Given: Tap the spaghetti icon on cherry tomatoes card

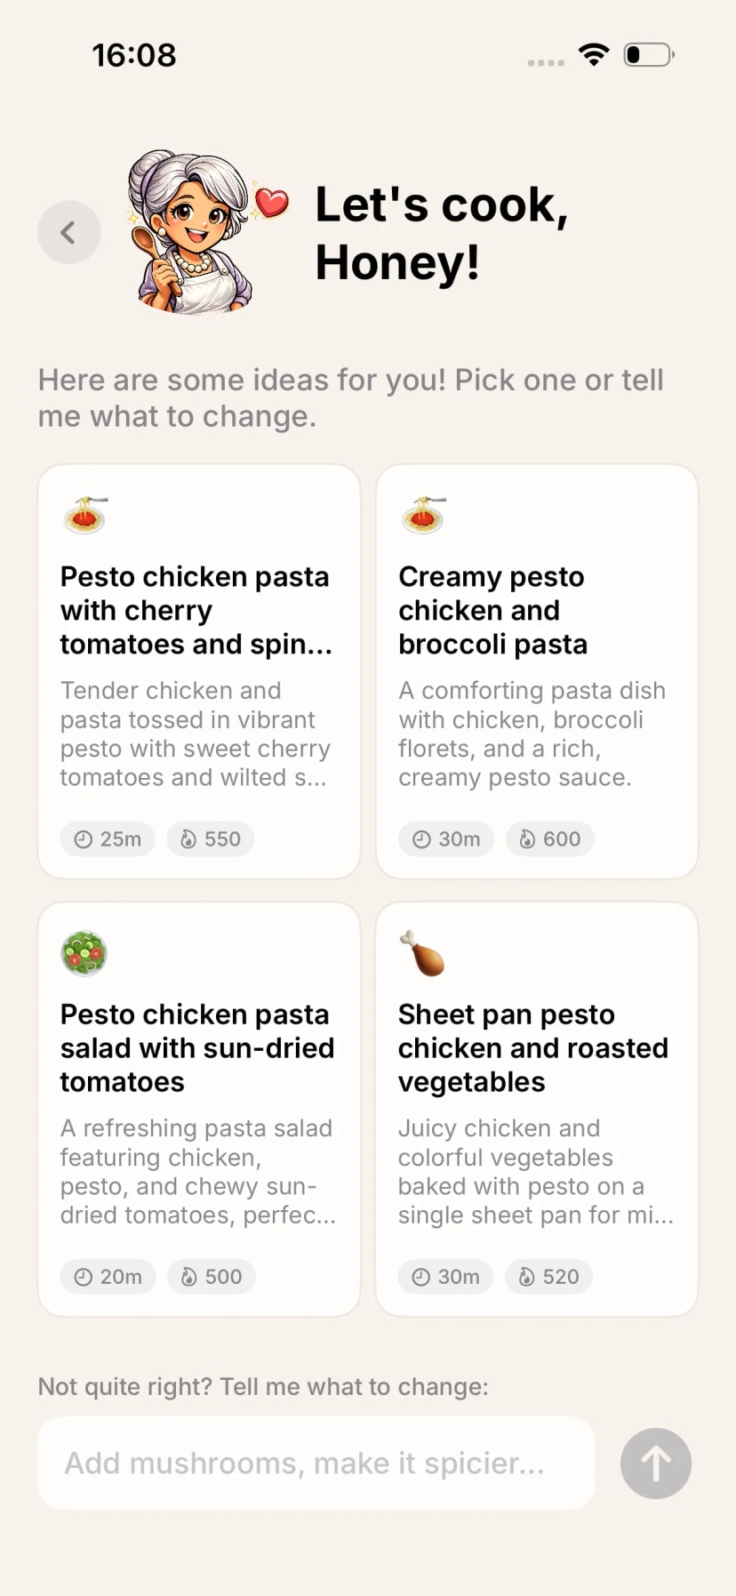Looking at the screenshot, I should point(85,515).
